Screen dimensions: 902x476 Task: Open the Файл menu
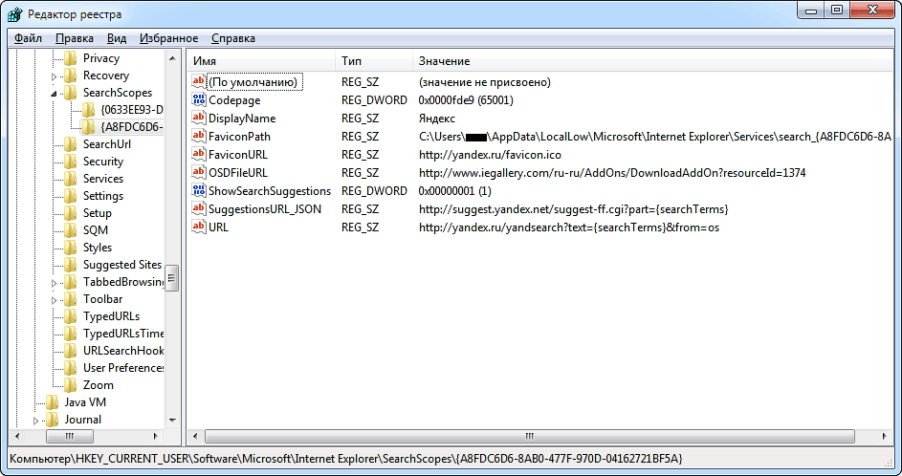pyautogui.click(x=28, y=38)
